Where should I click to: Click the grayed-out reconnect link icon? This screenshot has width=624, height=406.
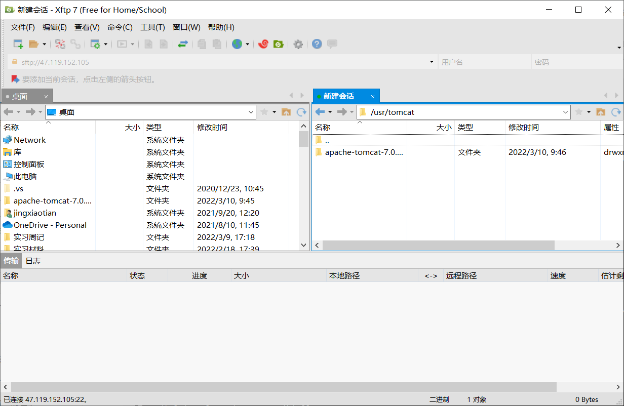pyautogui.click(x=75, y=44)
